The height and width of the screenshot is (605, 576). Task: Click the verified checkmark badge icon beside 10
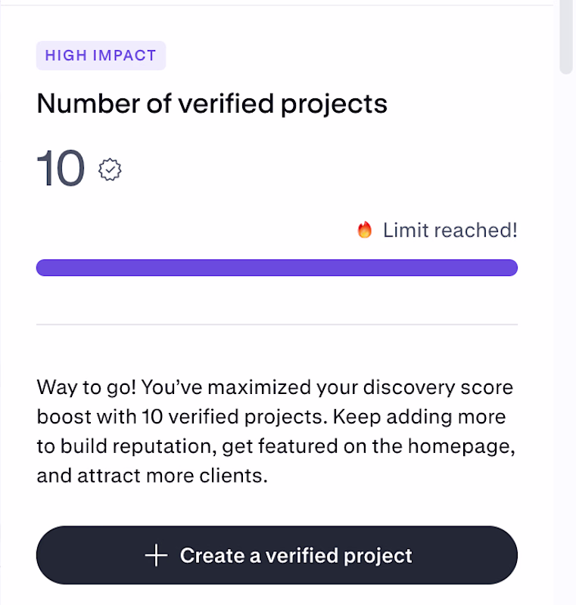(111, 170)
